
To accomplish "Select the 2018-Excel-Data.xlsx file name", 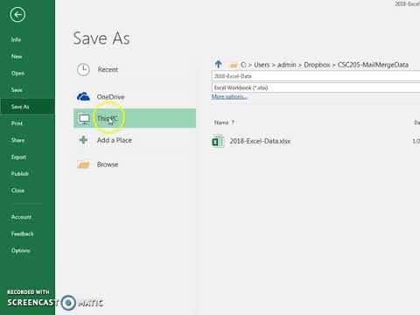I will coord(260,141).
